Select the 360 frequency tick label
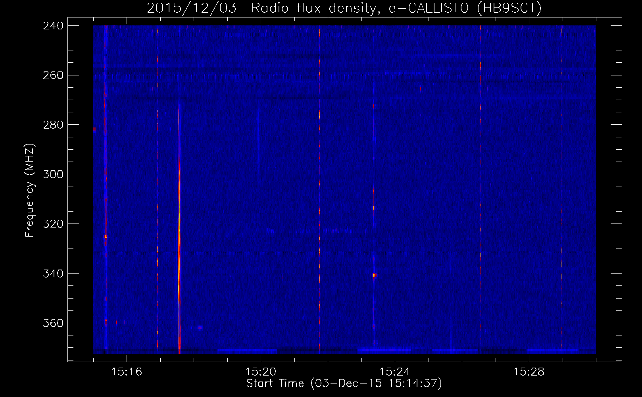642x397 pixels. coord(53,323)
